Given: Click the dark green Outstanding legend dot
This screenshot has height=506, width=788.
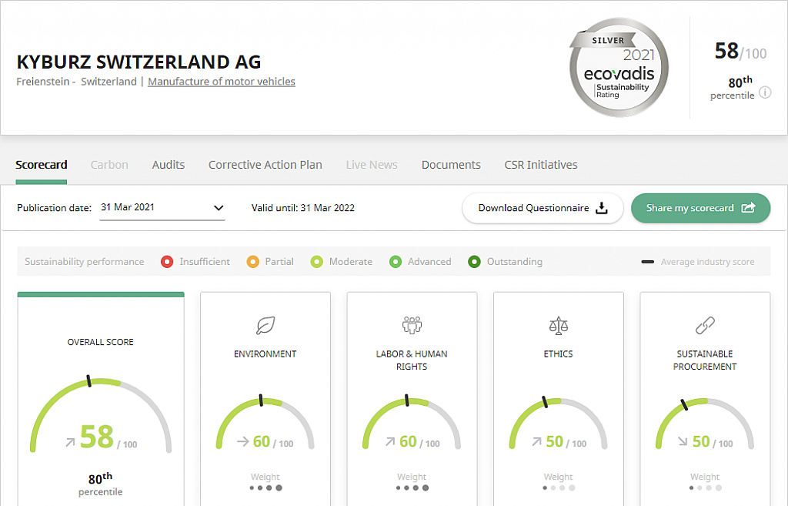Looking at the screenshot, I should click(x=474, y=262).
